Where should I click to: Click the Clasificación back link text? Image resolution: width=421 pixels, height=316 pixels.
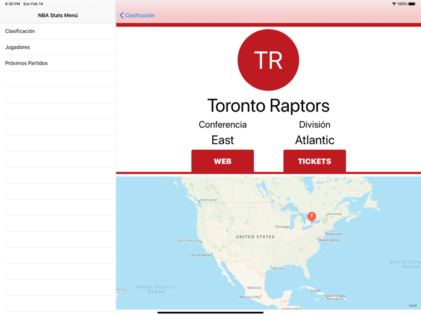(140, 15)
